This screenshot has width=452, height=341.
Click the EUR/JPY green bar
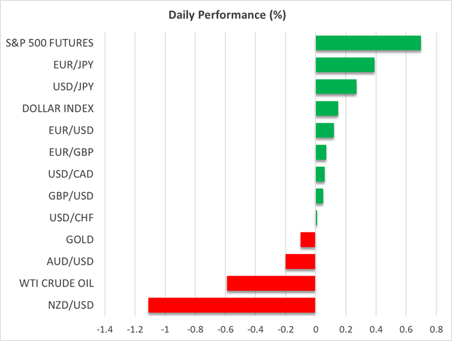tap(345, 65)
